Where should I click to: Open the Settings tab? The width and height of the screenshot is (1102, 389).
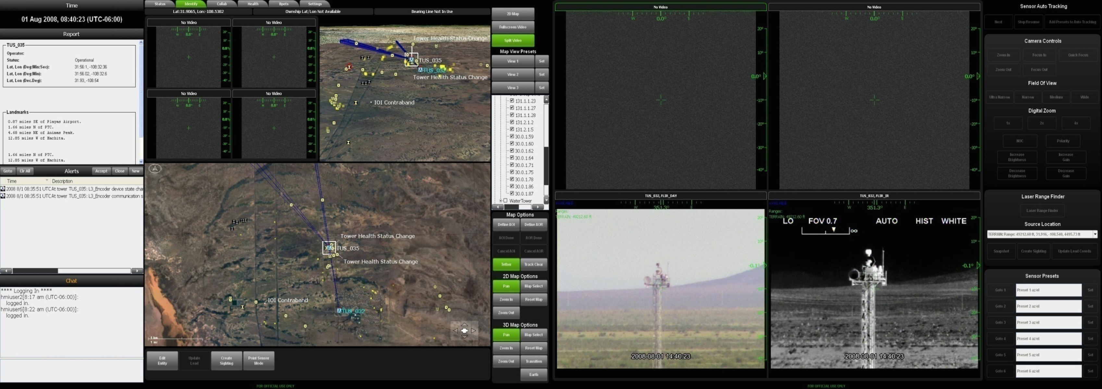click(315, 4)
